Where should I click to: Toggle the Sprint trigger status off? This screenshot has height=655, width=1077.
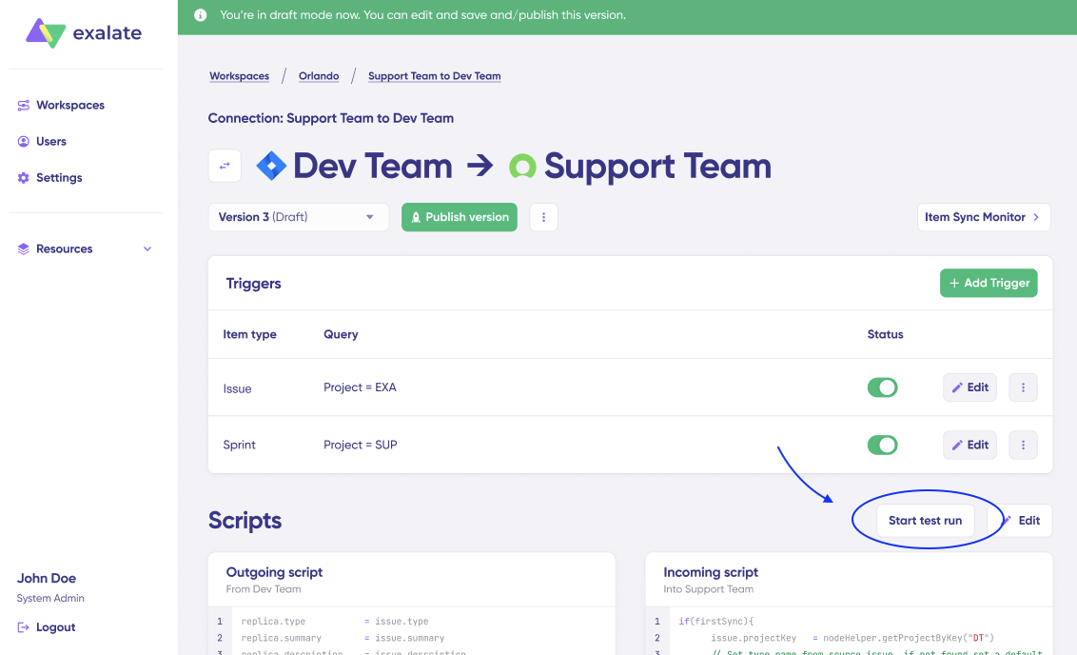(883, 446)
